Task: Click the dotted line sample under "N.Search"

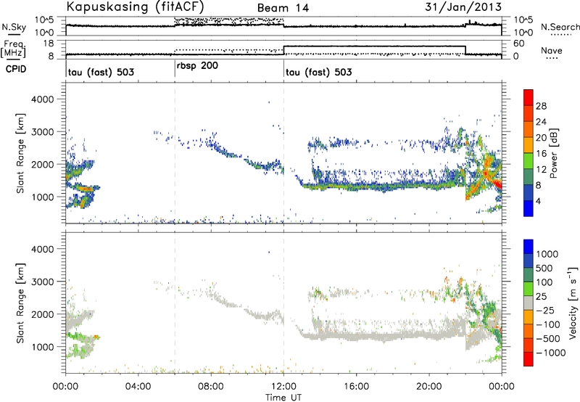Action: 560,34
